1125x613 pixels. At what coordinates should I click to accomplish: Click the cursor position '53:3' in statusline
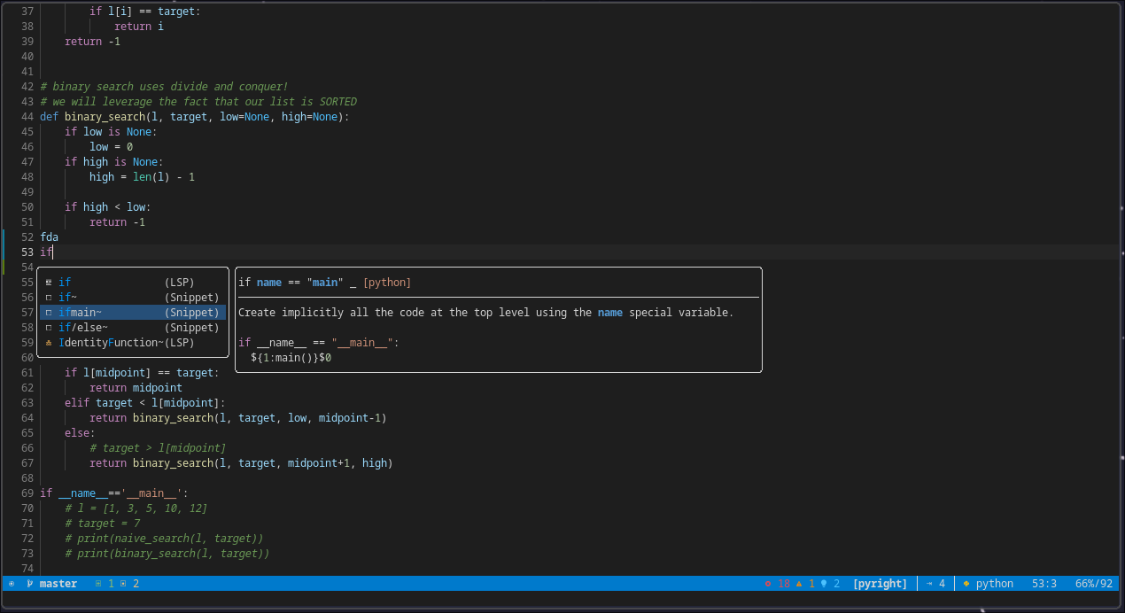tap(1044, 584)
